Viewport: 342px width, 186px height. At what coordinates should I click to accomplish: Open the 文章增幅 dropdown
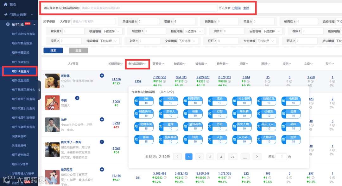point(187,41)
